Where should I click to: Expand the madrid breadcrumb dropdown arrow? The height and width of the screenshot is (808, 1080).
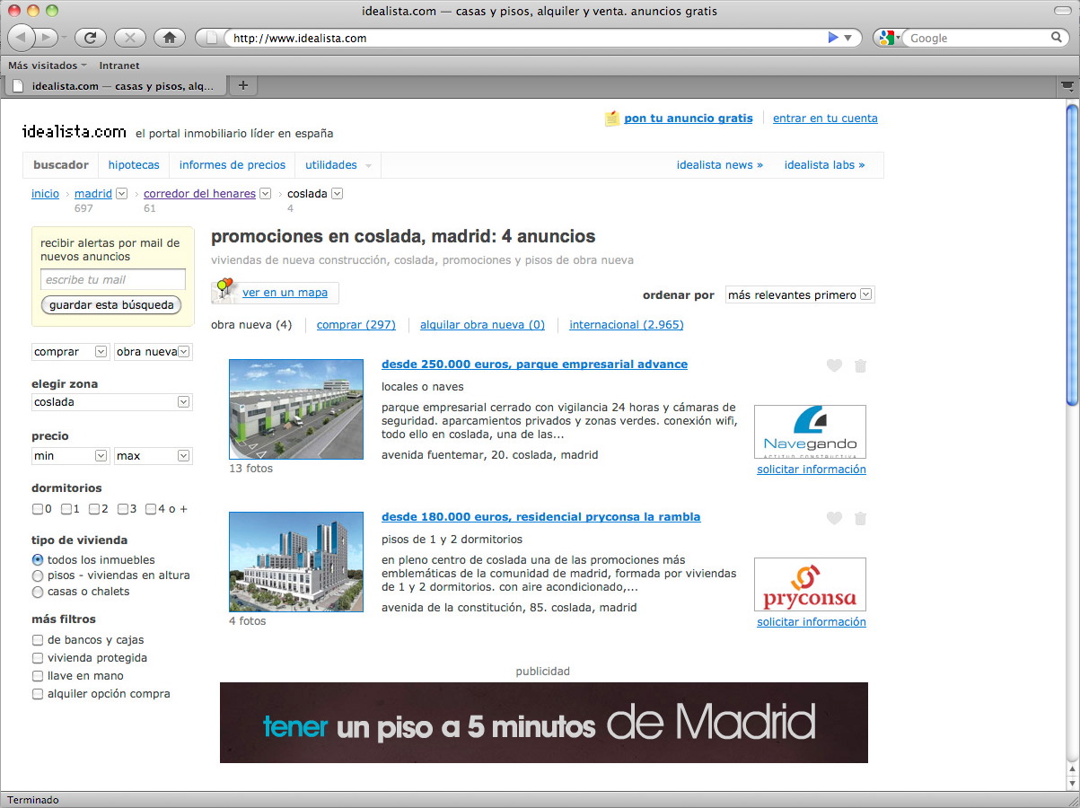click(x=122, y=193)
